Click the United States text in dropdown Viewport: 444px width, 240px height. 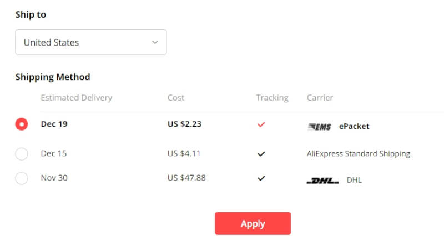point(51,43)
